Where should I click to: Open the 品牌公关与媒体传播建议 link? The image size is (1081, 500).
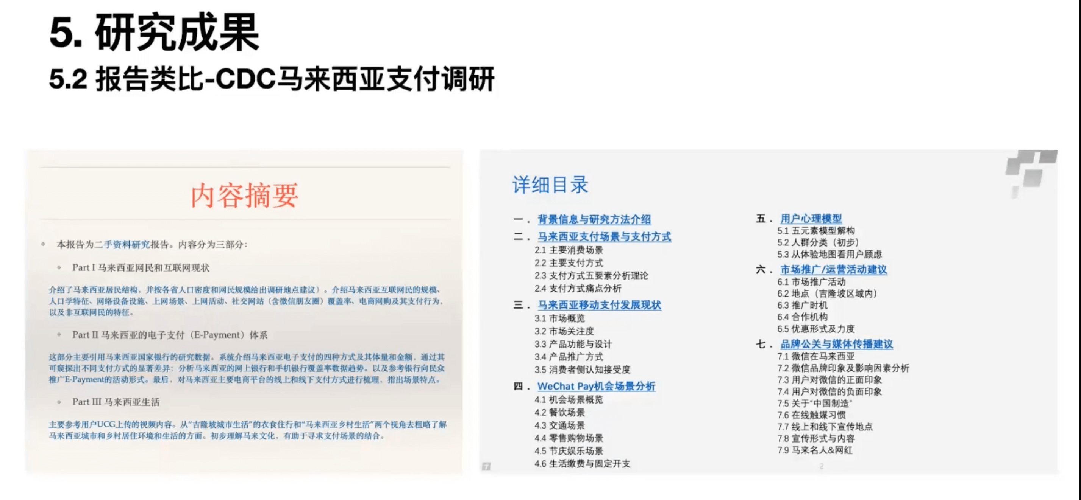pos(836,344)
